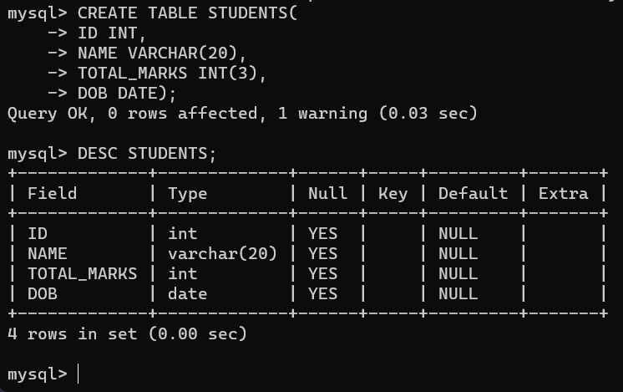
Task: Click the TOTAL_MARKS INT(3) definition line
Action: coord(172,74)
